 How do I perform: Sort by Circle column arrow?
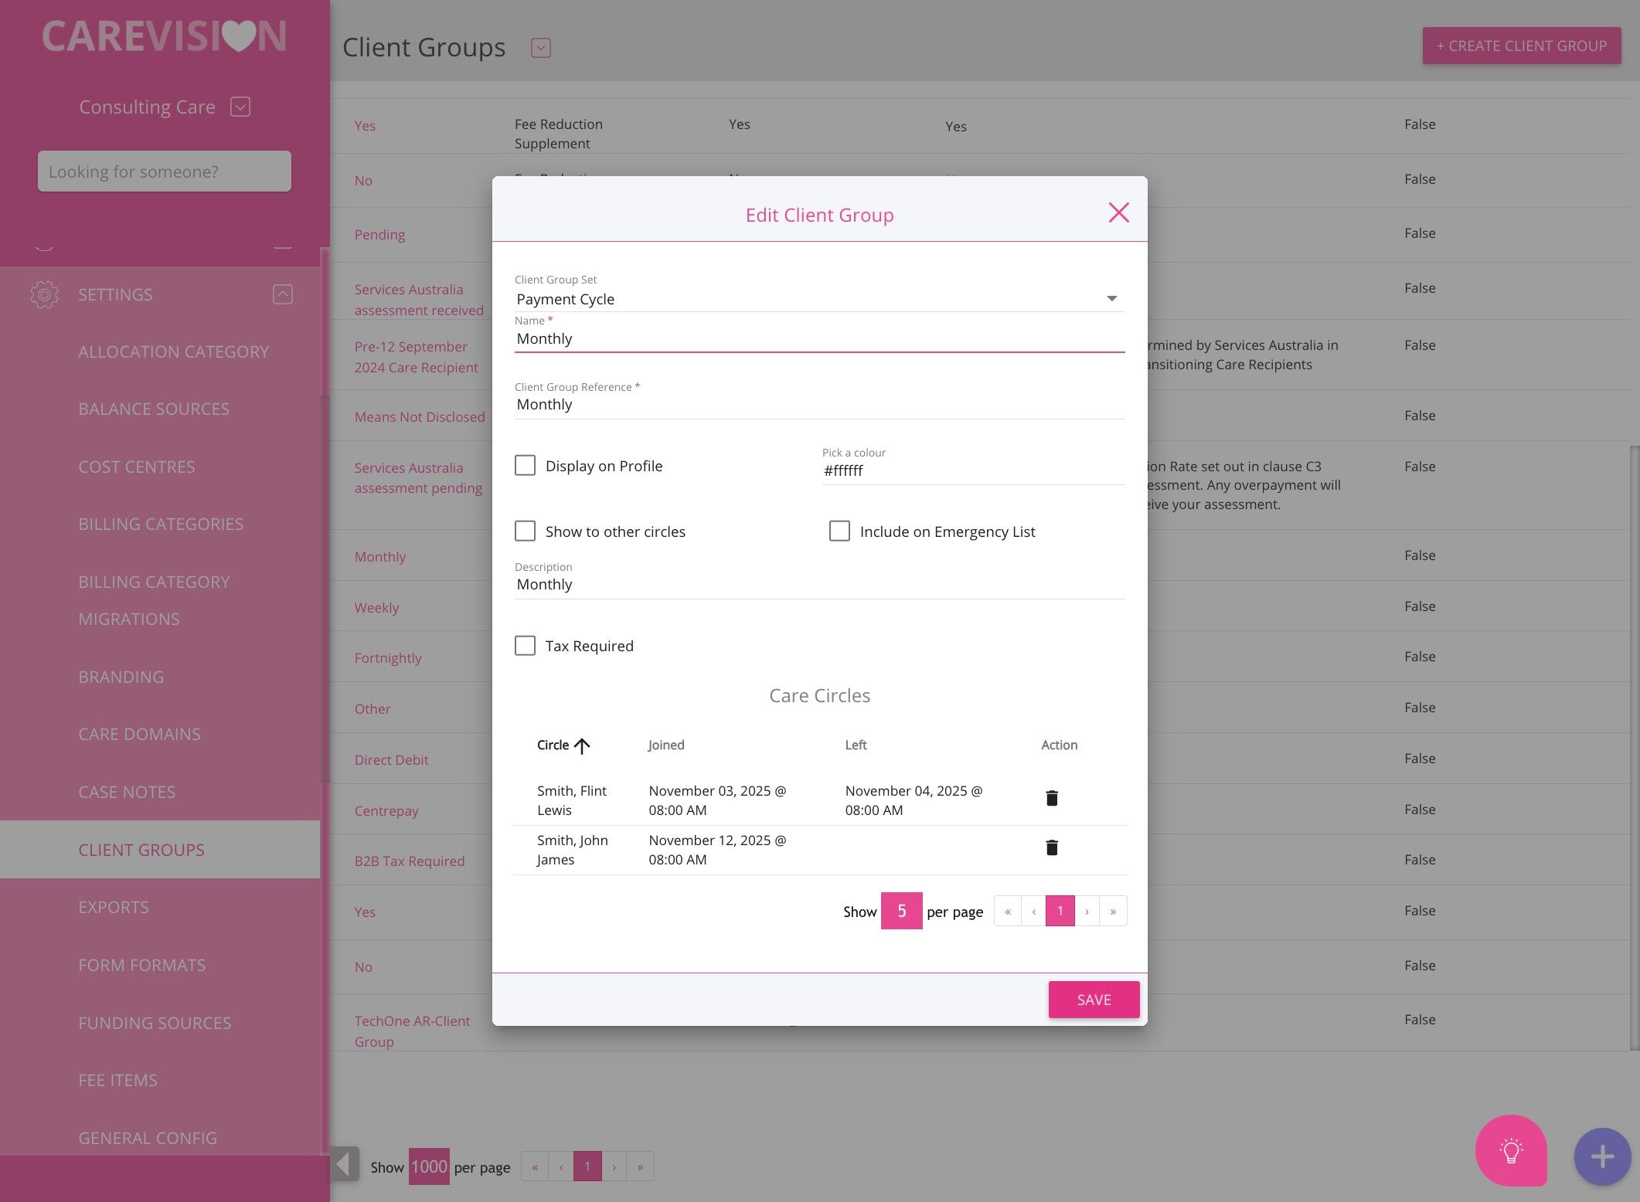point(582,745)
